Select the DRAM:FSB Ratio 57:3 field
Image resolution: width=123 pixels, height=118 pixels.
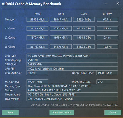[107, 82]
